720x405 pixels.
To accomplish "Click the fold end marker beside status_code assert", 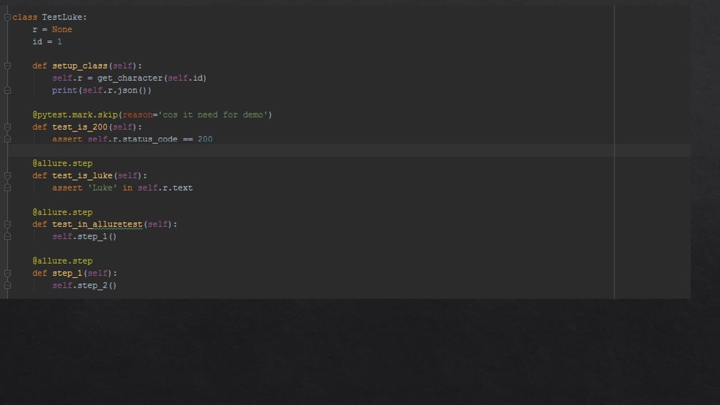I will 7,139.
